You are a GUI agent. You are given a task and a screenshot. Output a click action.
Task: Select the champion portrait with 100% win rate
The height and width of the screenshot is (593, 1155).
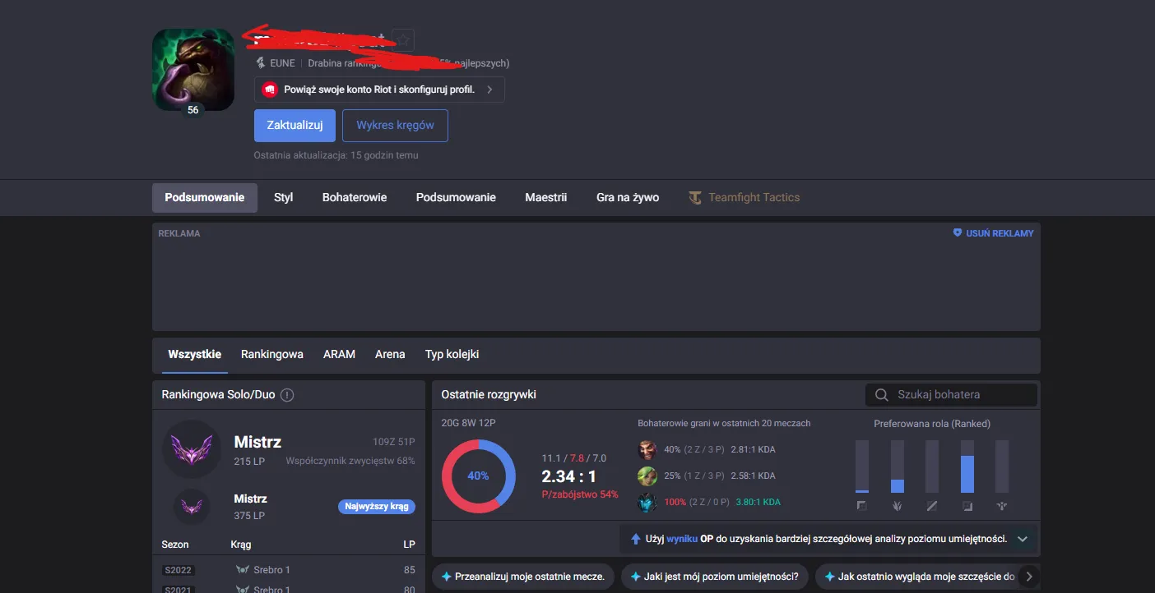647,502
